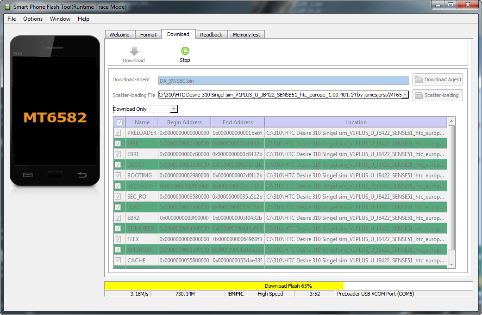This screenshot has width=482, height=315.
Task: Maximize the Flash Tool window
Action: pos(451,5)
